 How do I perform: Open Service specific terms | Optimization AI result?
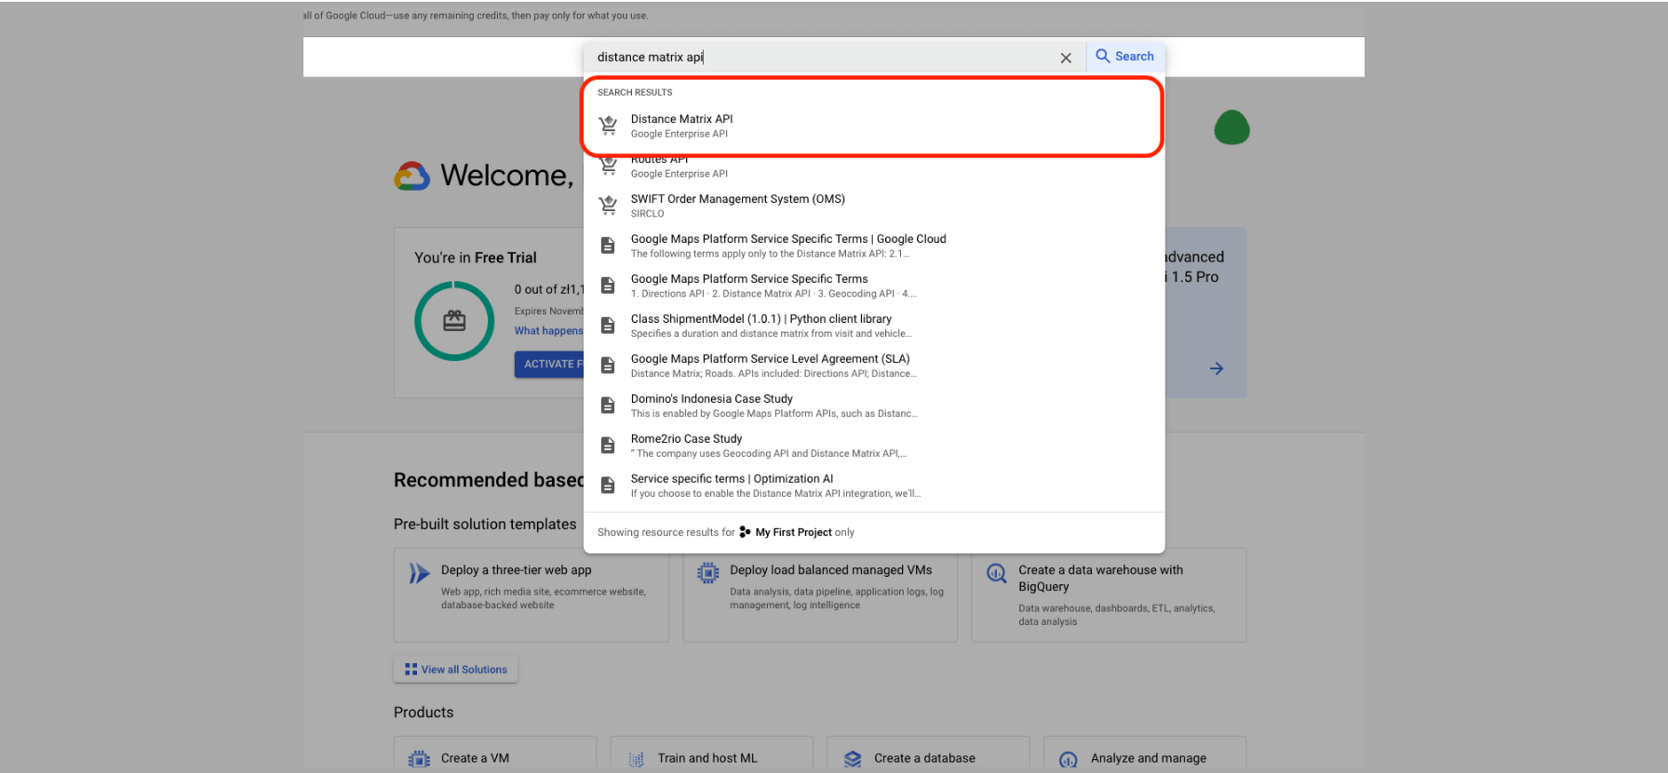tap(874, 486)
